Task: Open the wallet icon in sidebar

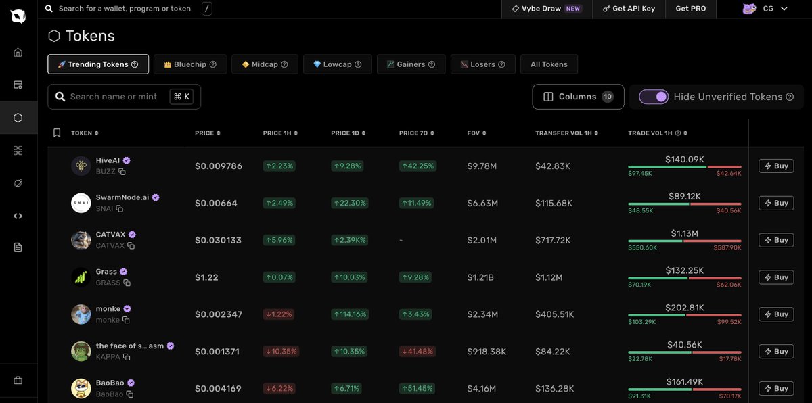Action: [18, 85]
